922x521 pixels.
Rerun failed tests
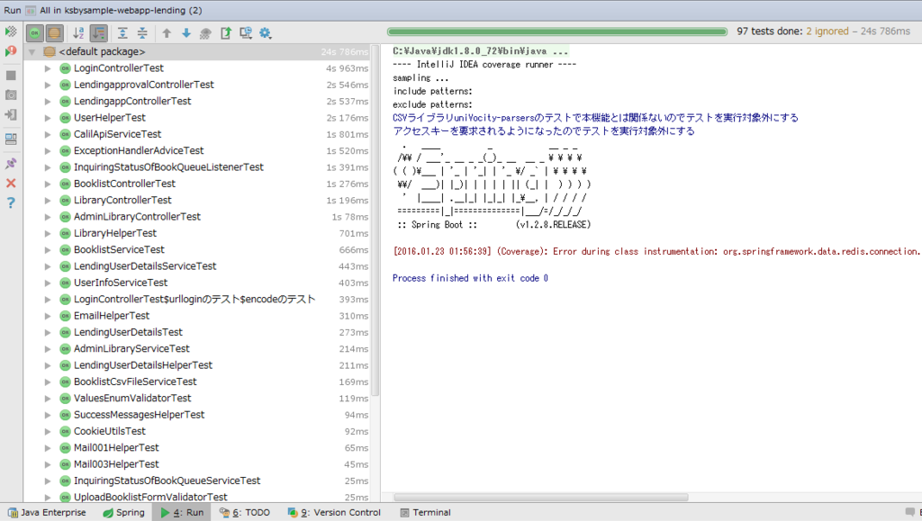point(11,51)
